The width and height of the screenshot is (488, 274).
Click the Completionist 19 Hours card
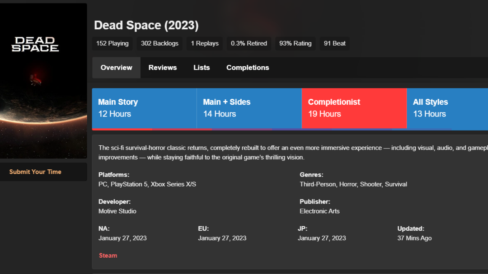(354, 108)
